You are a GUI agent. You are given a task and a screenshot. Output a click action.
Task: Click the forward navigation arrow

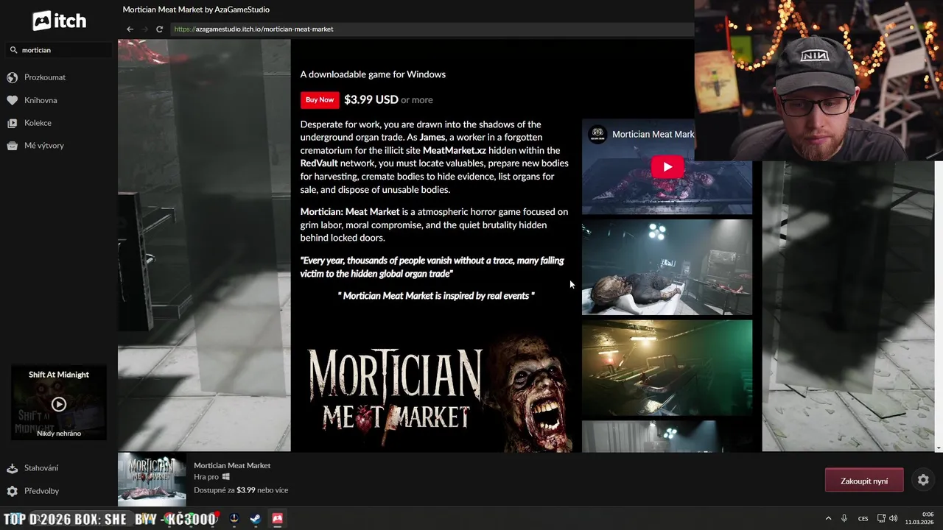click(144, 29)
